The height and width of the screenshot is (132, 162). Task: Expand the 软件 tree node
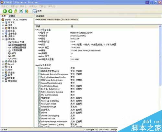tap(3, 70)
